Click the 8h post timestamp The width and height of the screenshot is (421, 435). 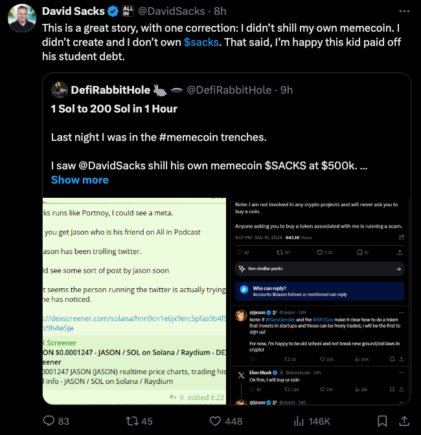tap(220, 11)
